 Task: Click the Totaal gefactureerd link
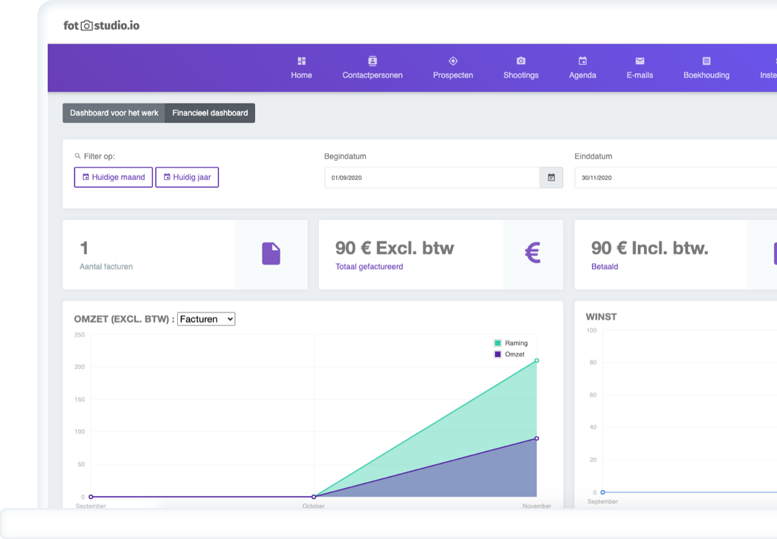click(369, 266)
